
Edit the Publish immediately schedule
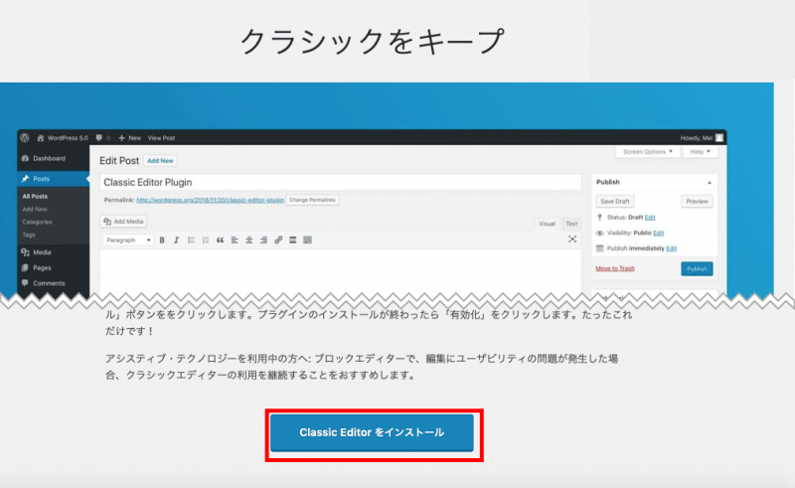672,248
